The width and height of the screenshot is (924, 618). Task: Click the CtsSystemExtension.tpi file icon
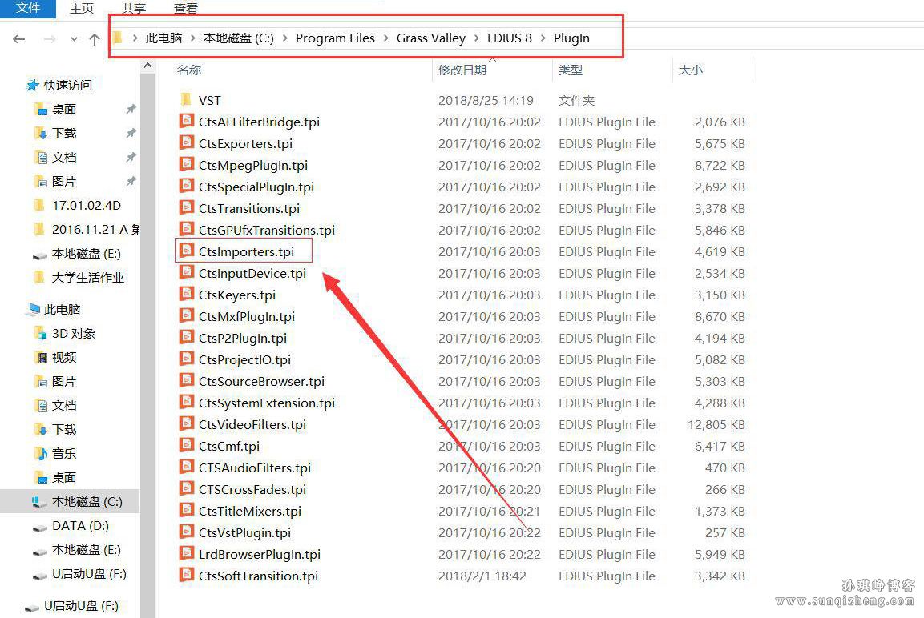186,403
